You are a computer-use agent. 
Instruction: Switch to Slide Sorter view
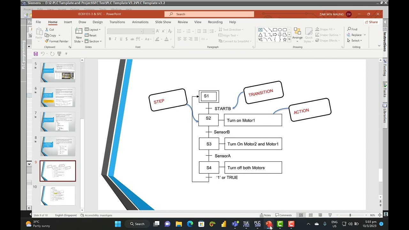tap(311, 215)
